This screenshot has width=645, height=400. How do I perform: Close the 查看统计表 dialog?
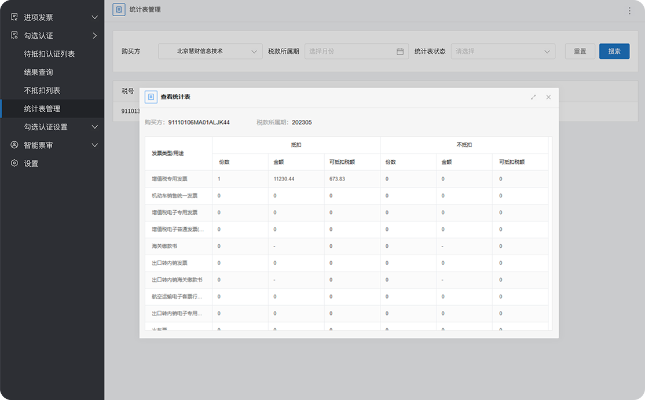(x=548, y=97)
